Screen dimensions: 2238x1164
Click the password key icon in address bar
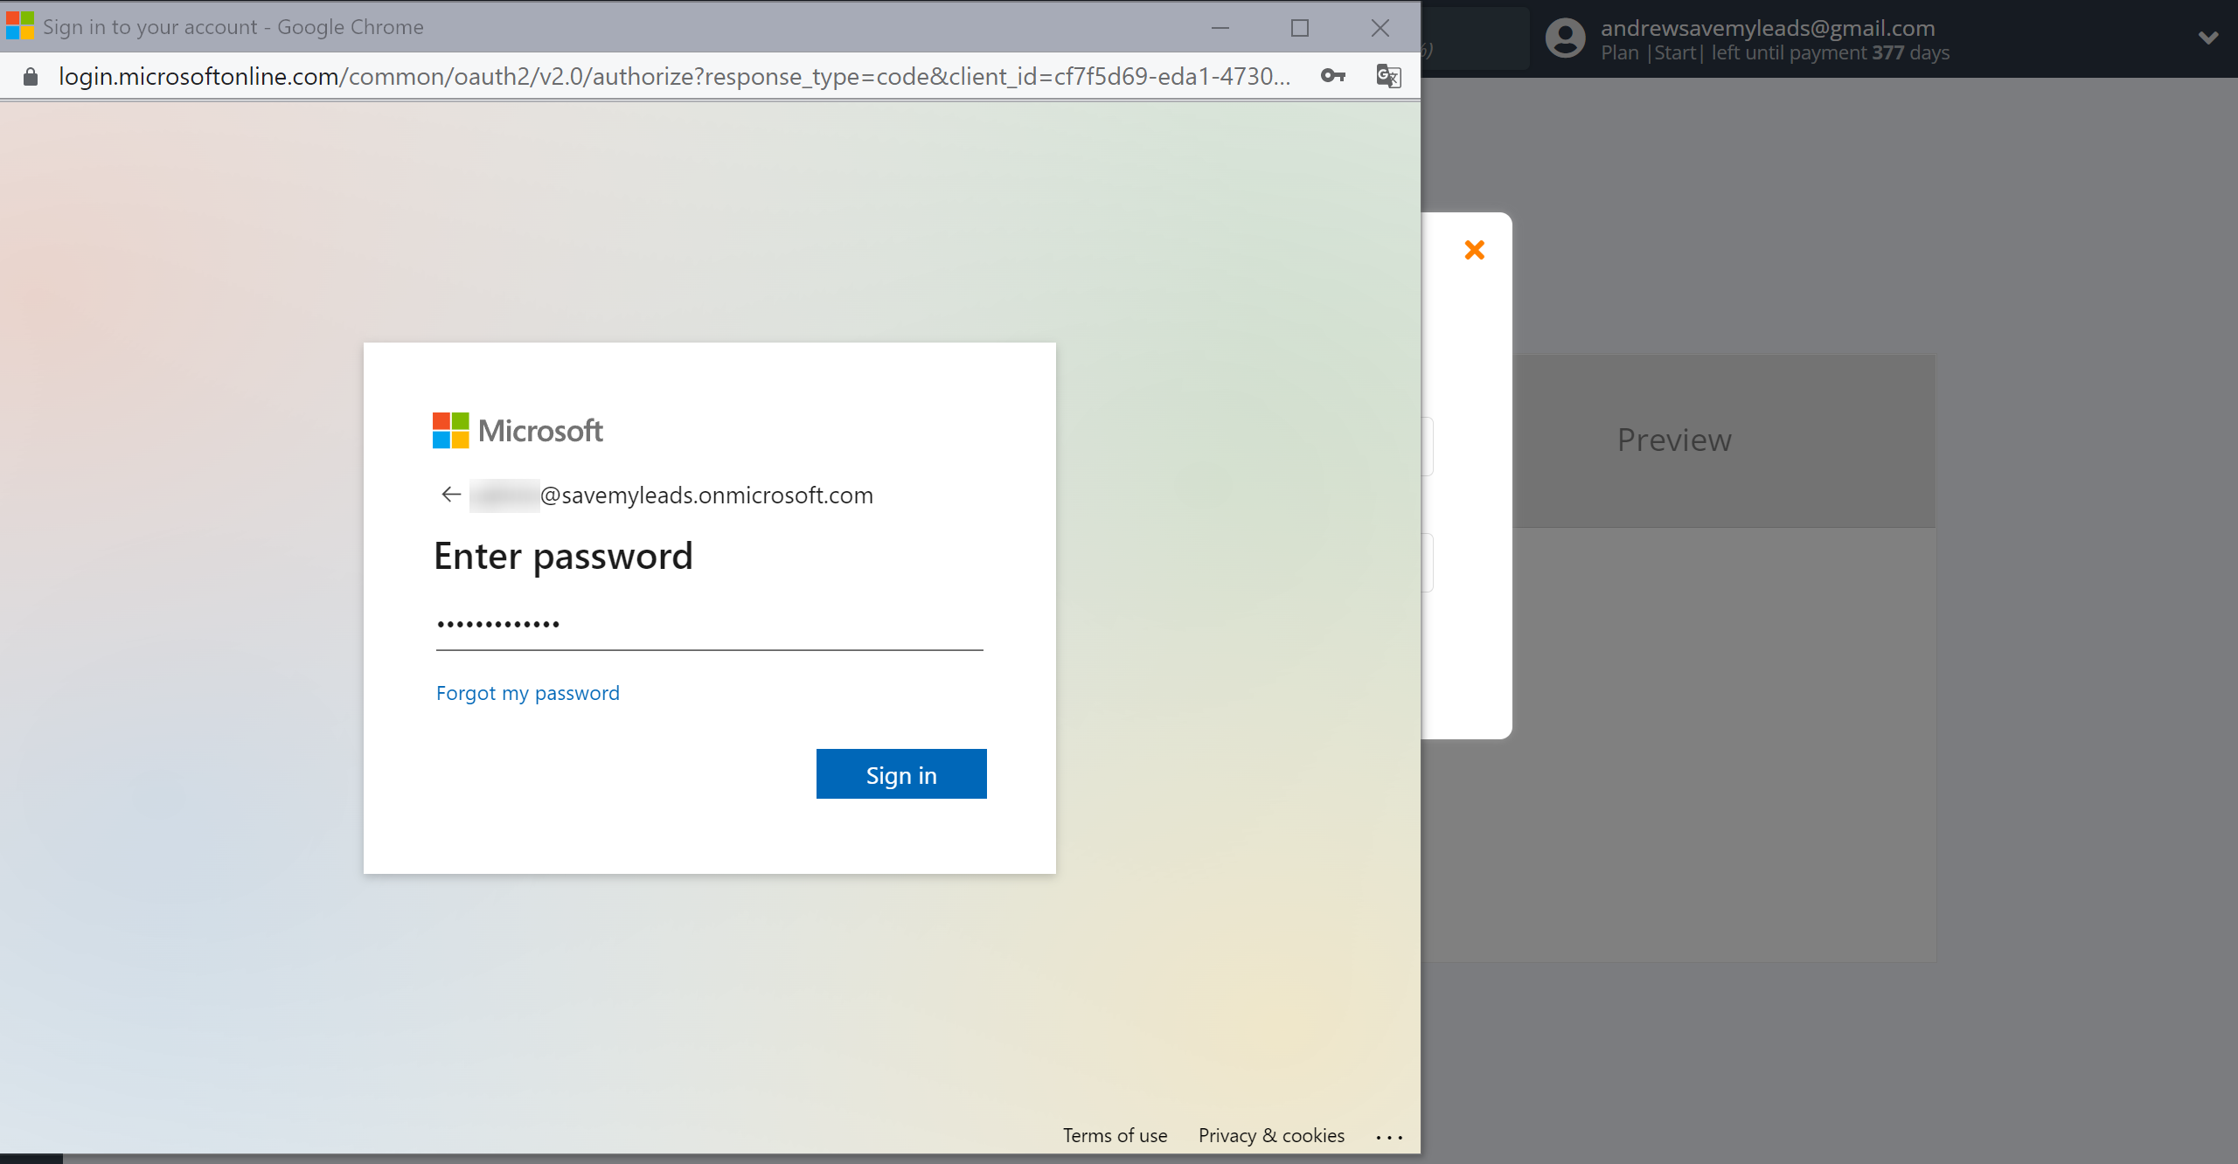click(x=1332, y=77)
